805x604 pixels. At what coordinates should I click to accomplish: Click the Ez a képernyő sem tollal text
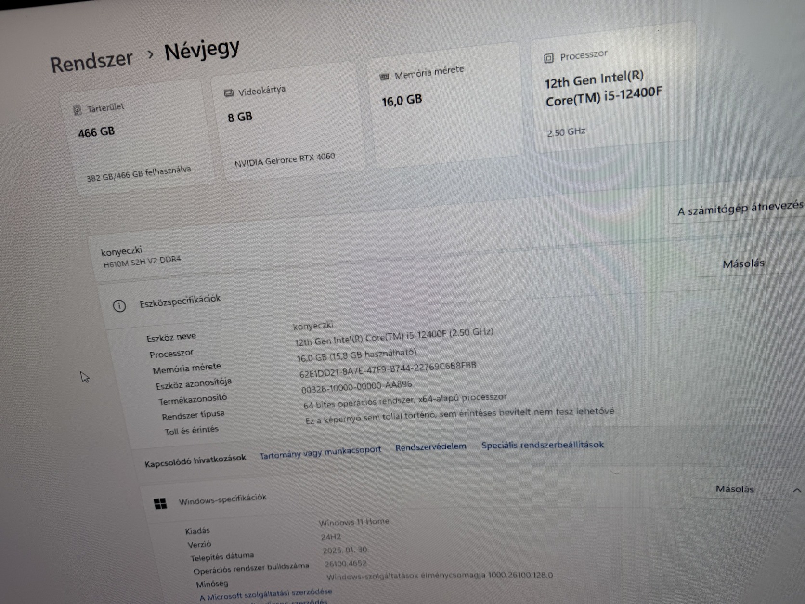[460, 416]
